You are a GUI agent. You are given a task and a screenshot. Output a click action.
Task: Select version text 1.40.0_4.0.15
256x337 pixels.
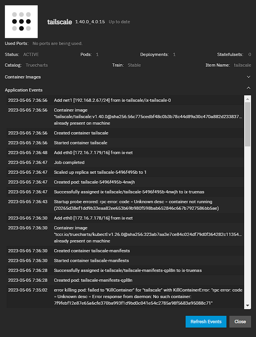tap(90, 22)
